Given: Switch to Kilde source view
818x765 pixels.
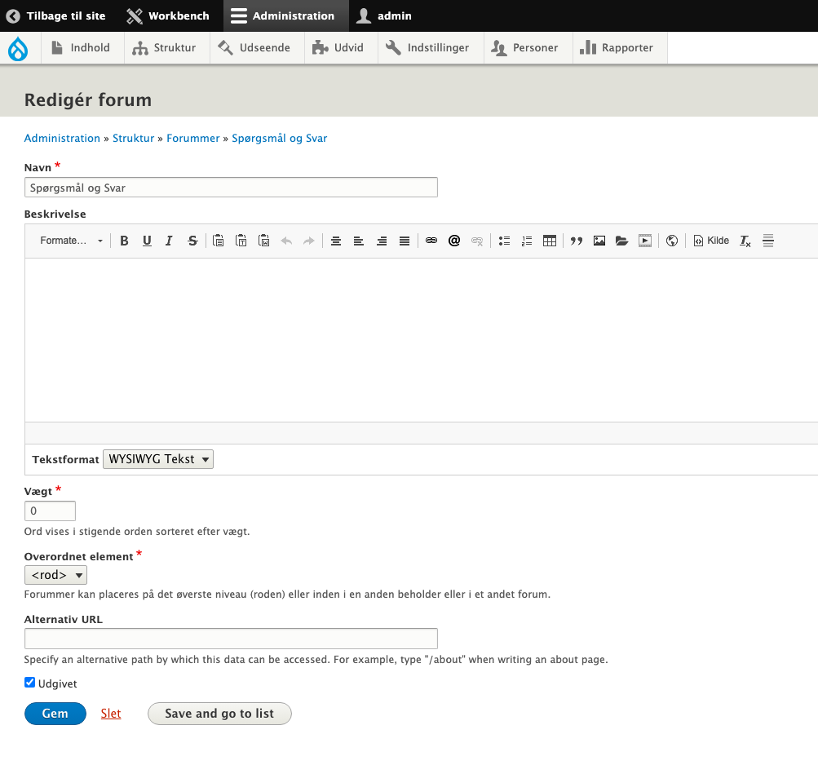Looking at the screenshot, I should coord(711,241).
